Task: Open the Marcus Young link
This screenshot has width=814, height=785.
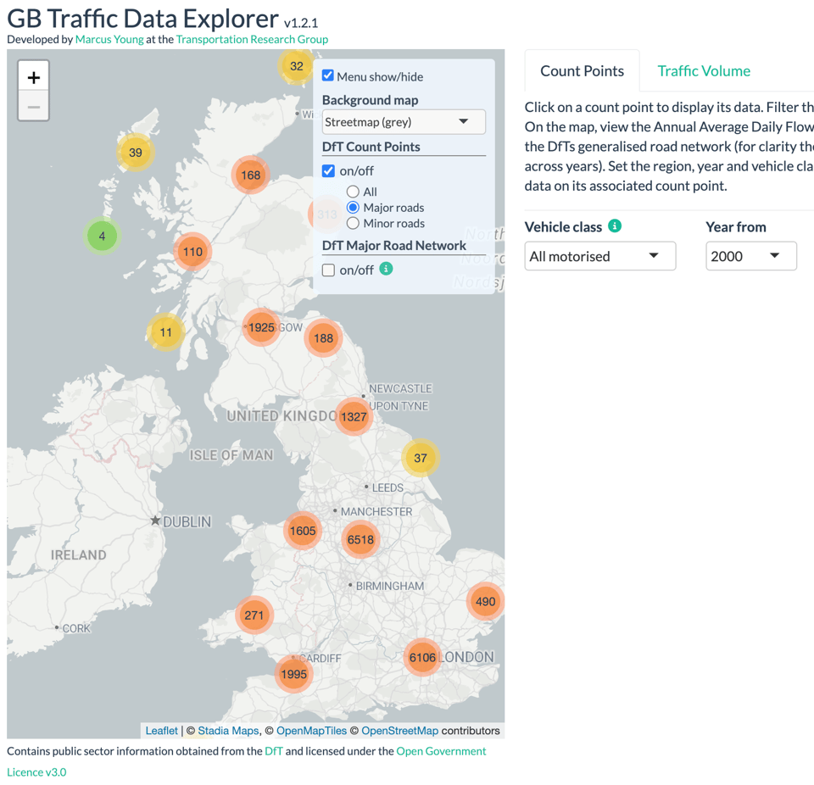Action: 109,39
